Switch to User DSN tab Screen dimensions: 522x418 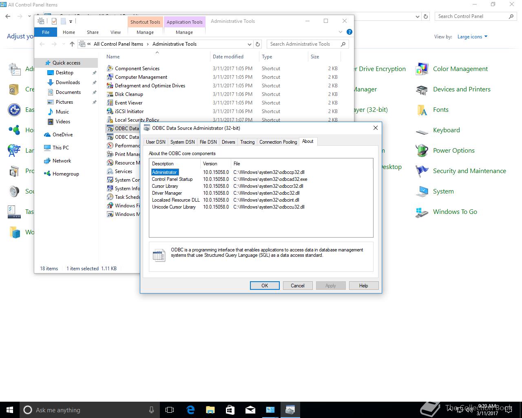156,142
